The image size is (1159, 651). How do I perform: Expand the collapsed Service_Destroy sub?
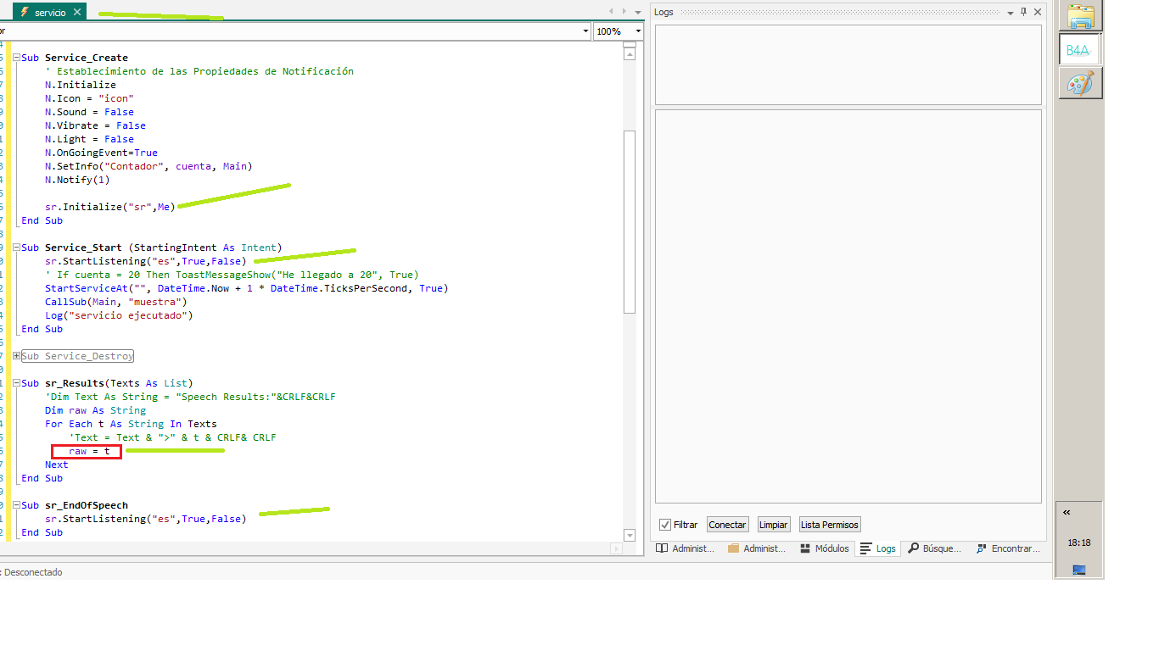click(x=16, y=356)
